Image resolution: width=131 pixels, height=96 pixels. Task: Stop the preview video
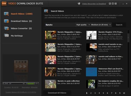pyautogui.click(x=9, y=84)
